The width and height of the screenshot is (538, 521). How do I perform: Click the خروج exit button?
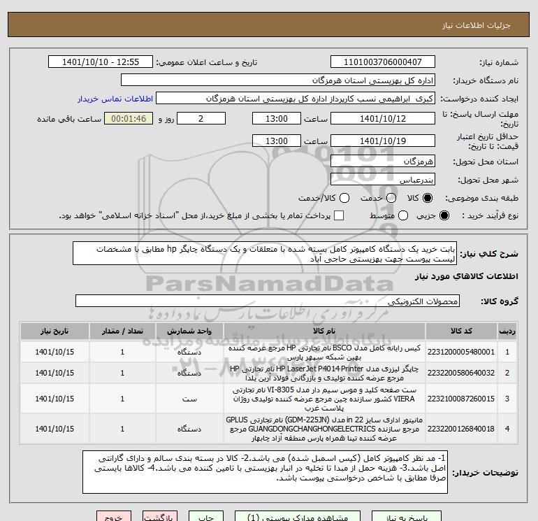(114, 516)
